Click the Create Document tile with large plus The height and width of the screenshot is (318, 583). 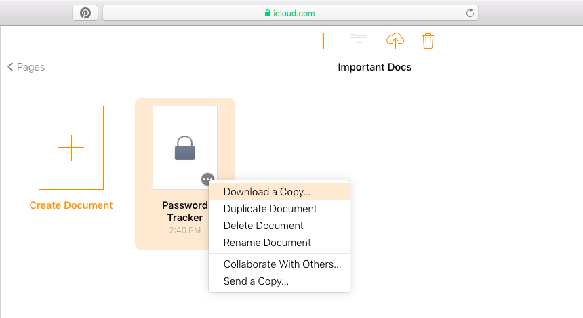coord(71,148)
